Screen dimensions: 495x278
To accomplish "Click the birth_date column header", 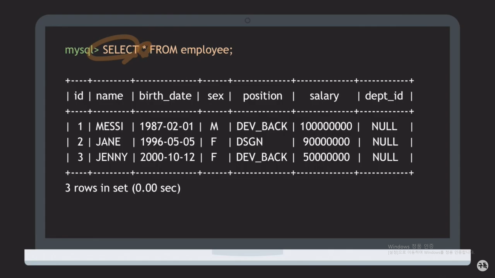I will pyautogui.click(x=165, y=96).
